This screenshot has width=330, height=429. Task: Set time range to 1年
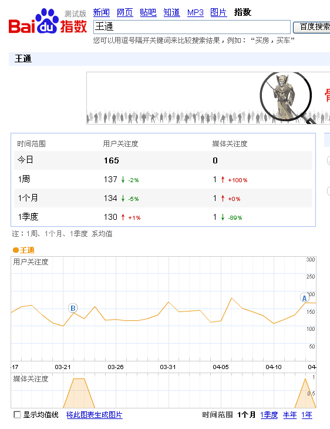307,415
